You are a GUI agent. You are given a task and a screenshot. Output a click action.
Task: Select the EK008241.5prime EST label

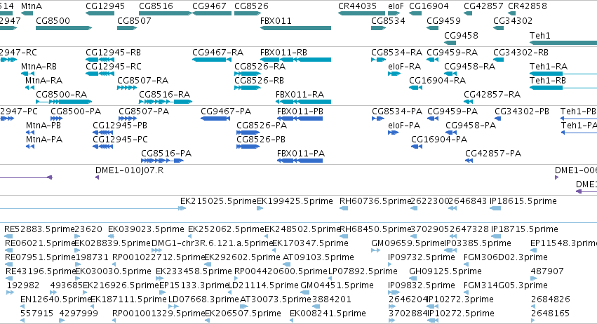pos(328,313)
